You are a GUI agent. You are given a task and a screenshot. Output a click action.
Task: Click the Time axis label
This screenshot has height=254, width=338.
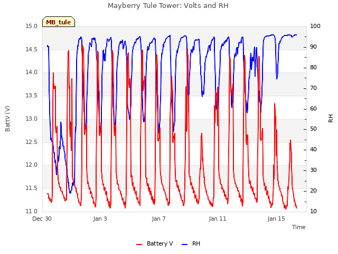299,227
